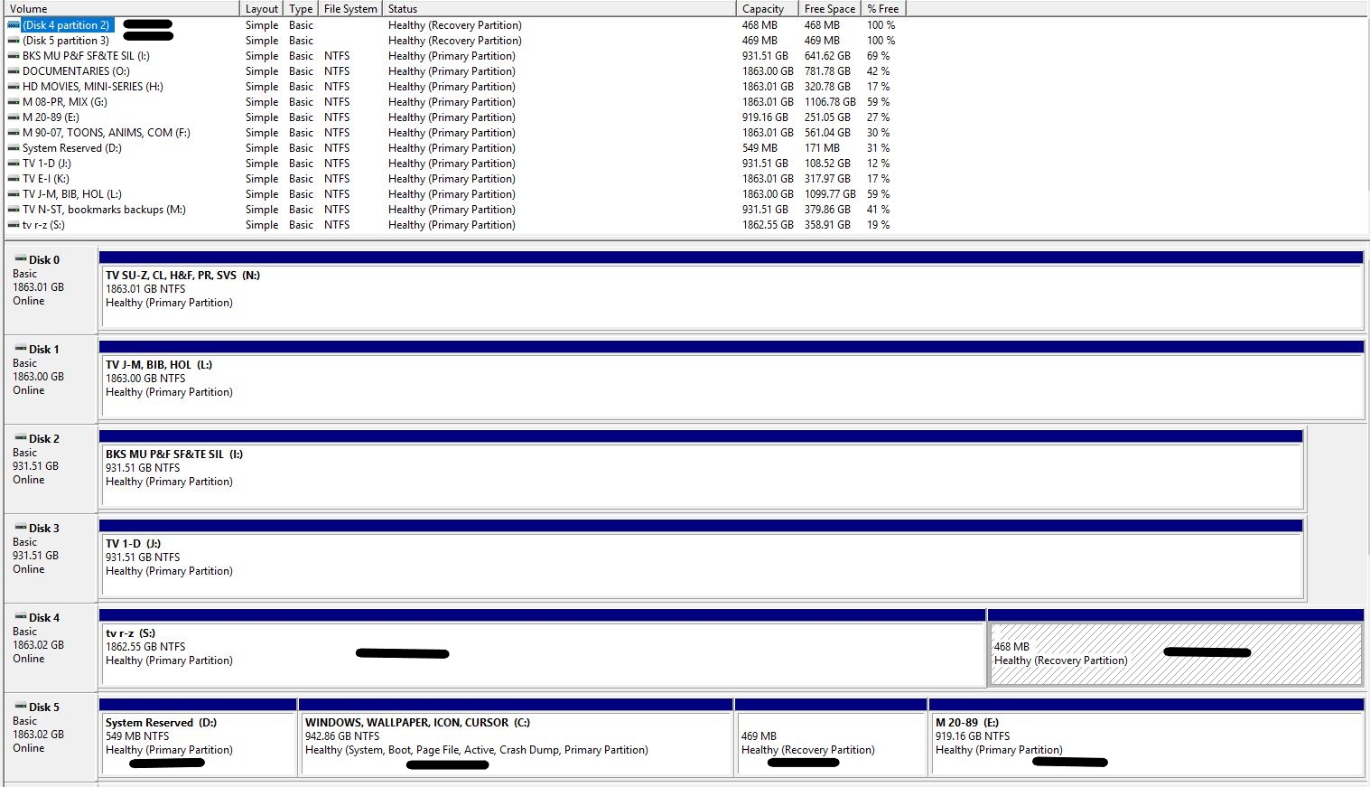The height and width of the screenshot is (787, 1370).
Task: Click the volume icon for M 08-PR, MIX (G:)
Action: (14, 102)
